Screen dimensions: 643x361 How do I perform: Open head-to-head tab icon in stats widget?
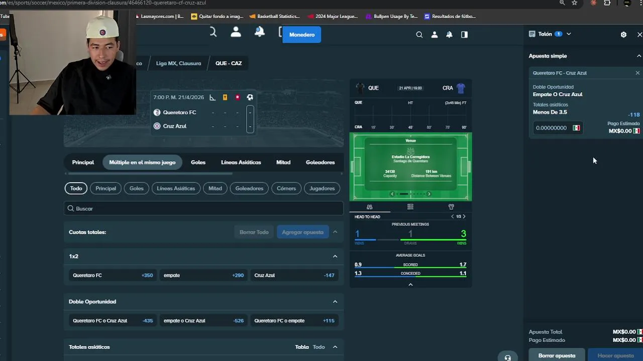pyautogui.click(x=370, y=207)
